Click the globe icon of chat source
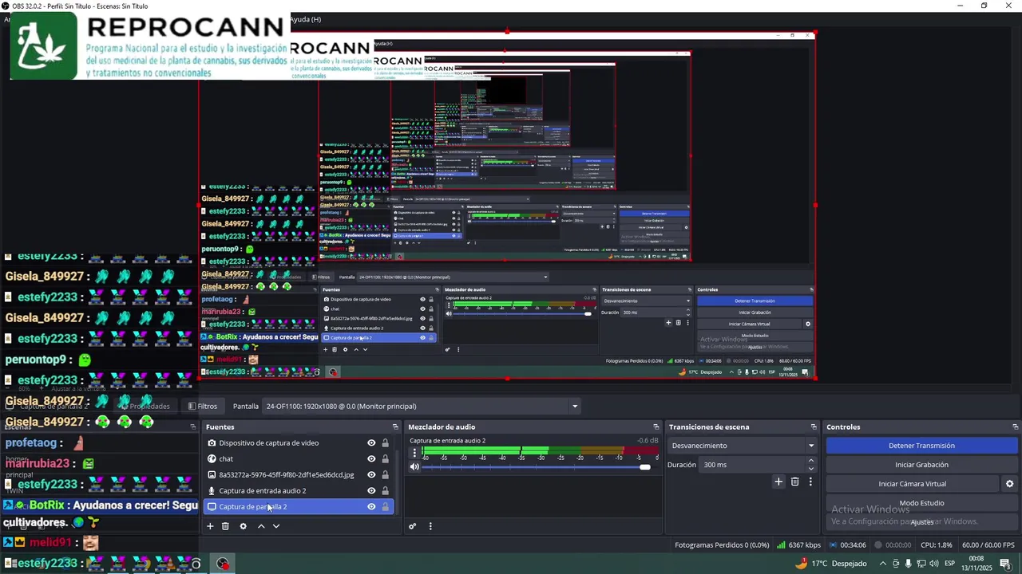Viewport: 1022px width, 574px height. (212, 458)
